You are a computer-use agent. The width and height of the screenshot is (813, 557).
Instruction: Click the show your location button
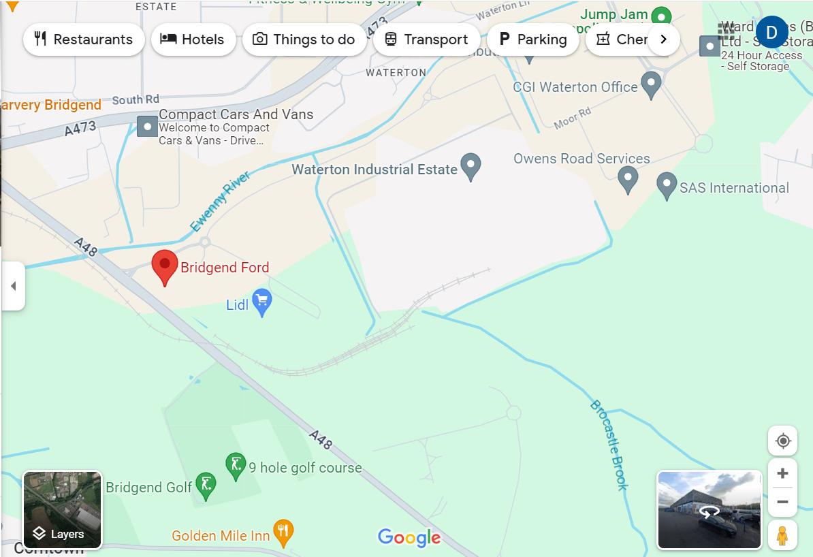782,441
